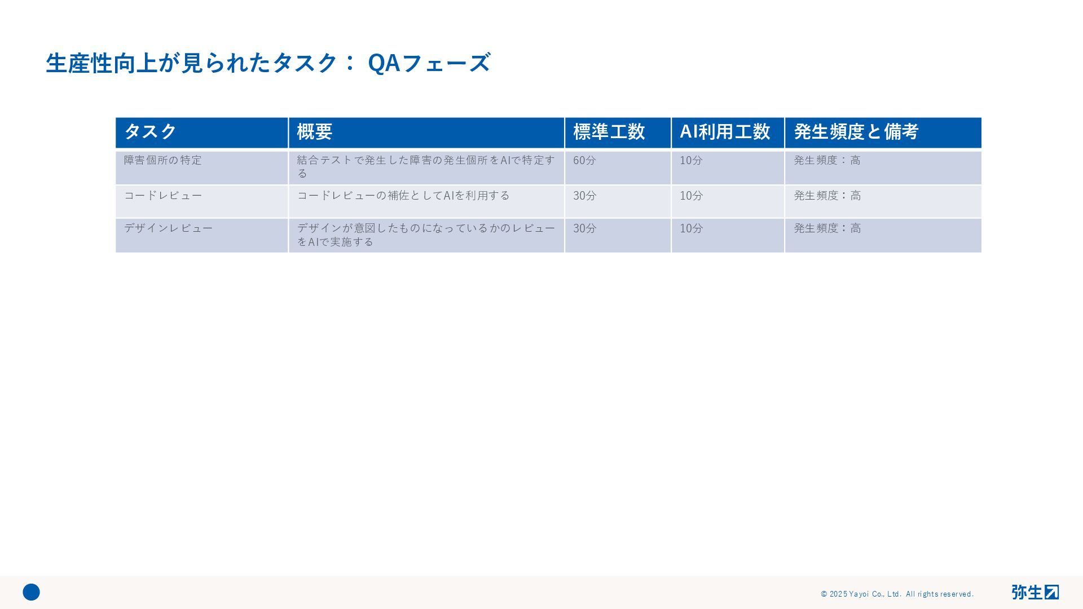
Task: Select the 概要 column header
Action: coord(426,132)
